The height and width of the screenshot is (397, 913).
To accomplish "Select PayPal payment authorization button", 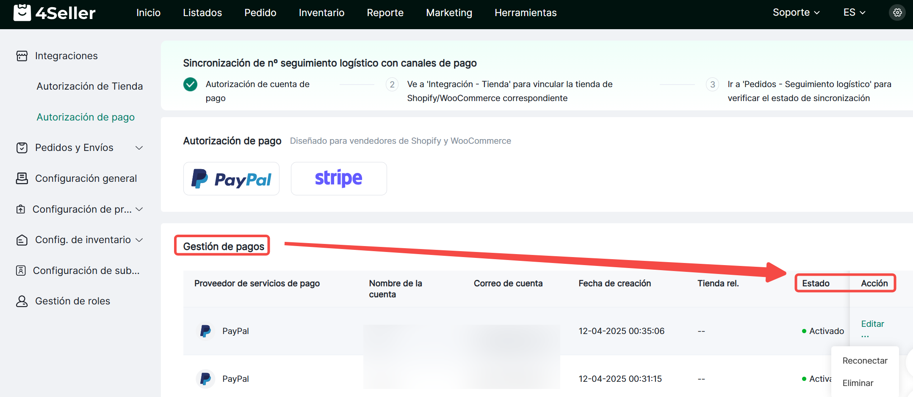I will coord(231,179).
